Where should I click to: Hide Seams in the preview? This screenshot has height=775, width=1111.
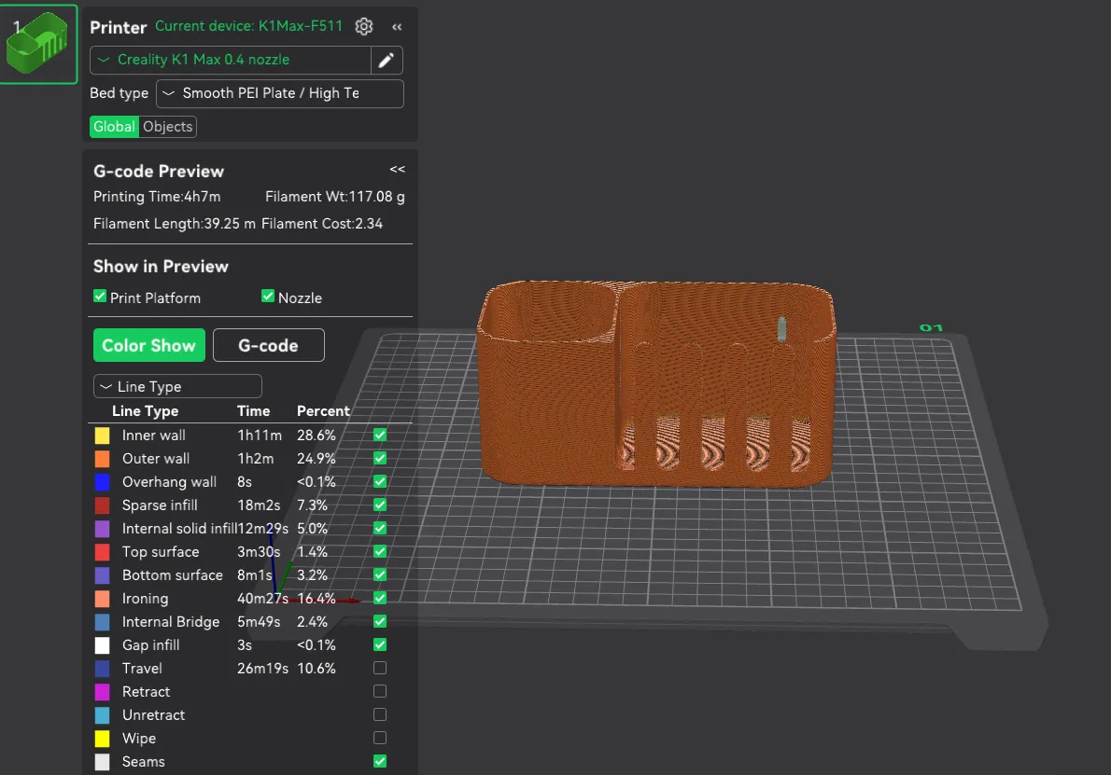pos(380,761)
